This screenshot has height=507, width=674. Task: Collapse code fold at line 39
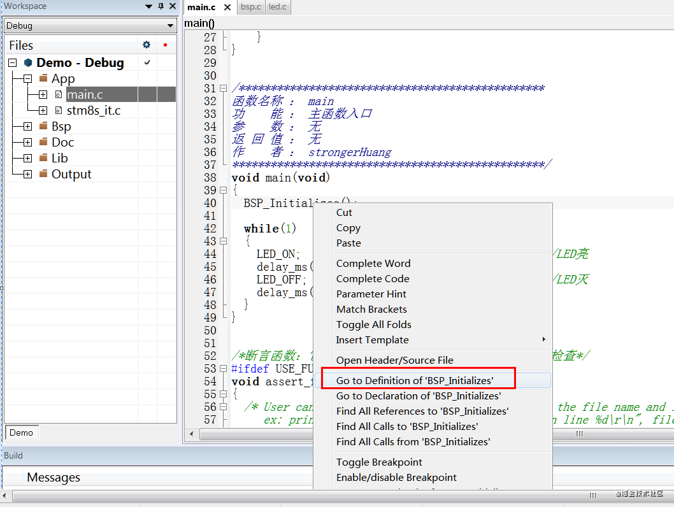pos(223,190)
